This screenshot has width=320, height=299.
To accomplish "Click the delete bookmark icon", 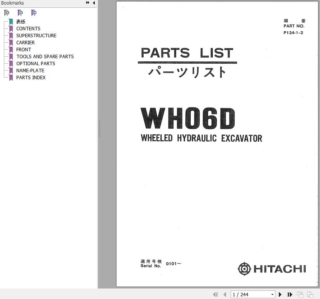I will pos(7,13).
